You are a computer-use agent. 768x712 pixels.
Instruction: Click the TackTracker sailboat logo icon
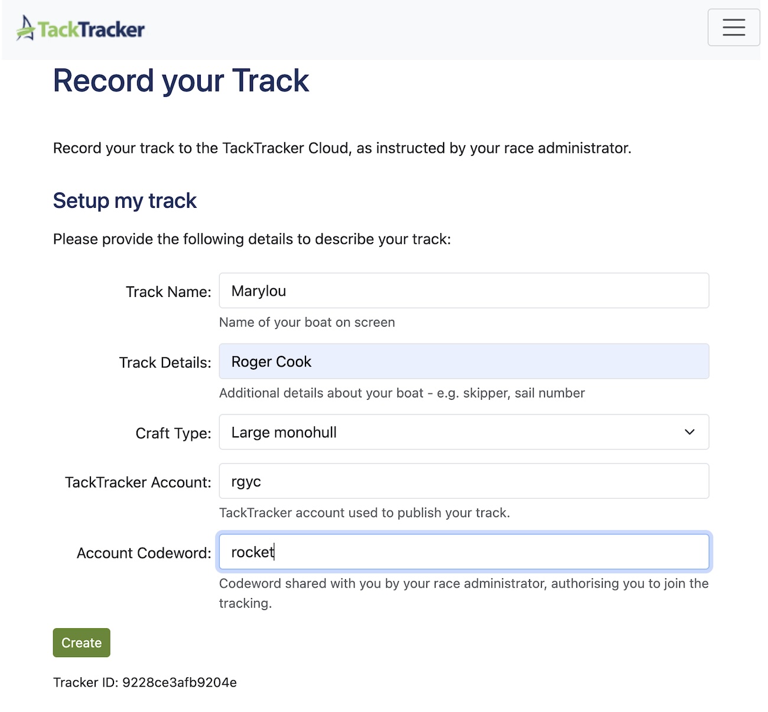pyautogui.click(x=25, y=28)
